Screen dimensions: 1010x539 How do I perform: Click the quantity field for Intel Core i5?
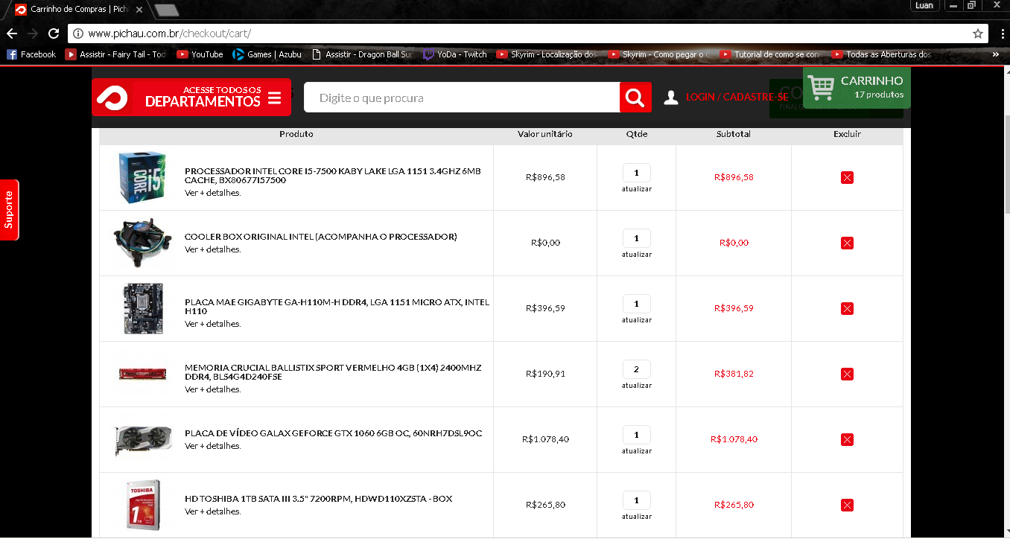(636, 173)
